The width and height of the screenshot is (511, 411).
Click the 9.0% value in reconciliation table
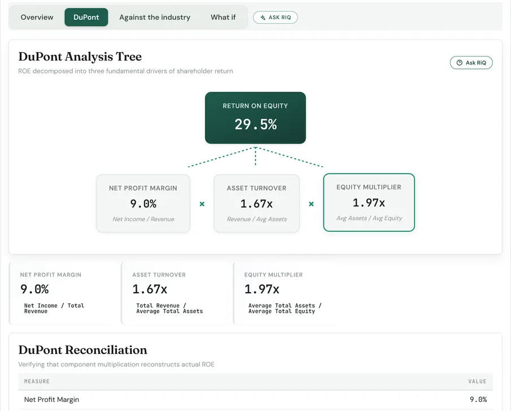(478, 400)
